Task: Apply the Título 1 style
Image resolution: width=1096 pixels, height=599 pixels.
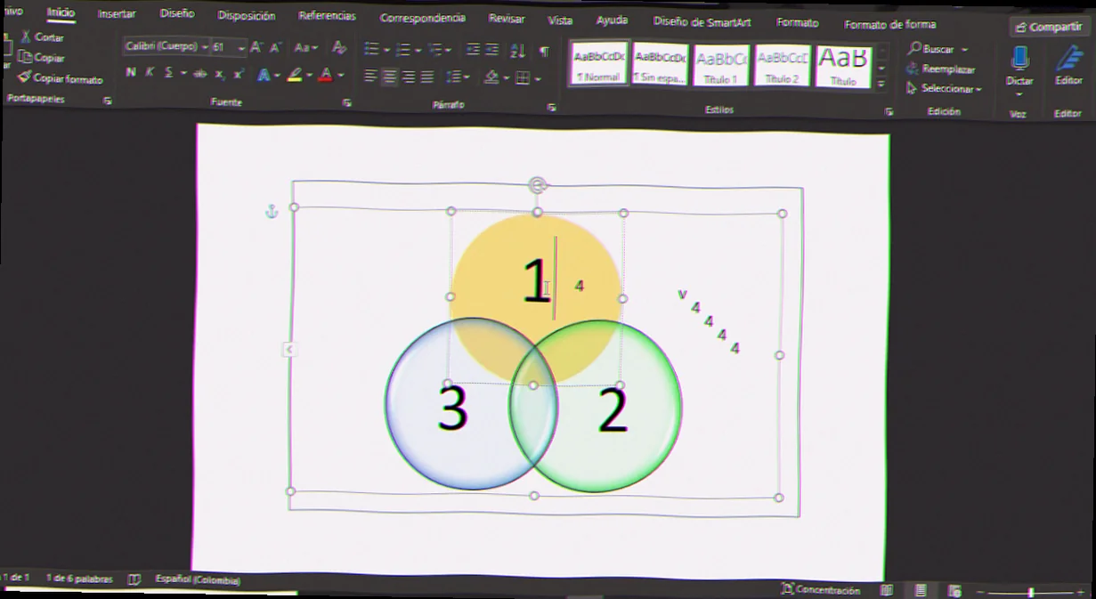Action: (x=721, y=66)
